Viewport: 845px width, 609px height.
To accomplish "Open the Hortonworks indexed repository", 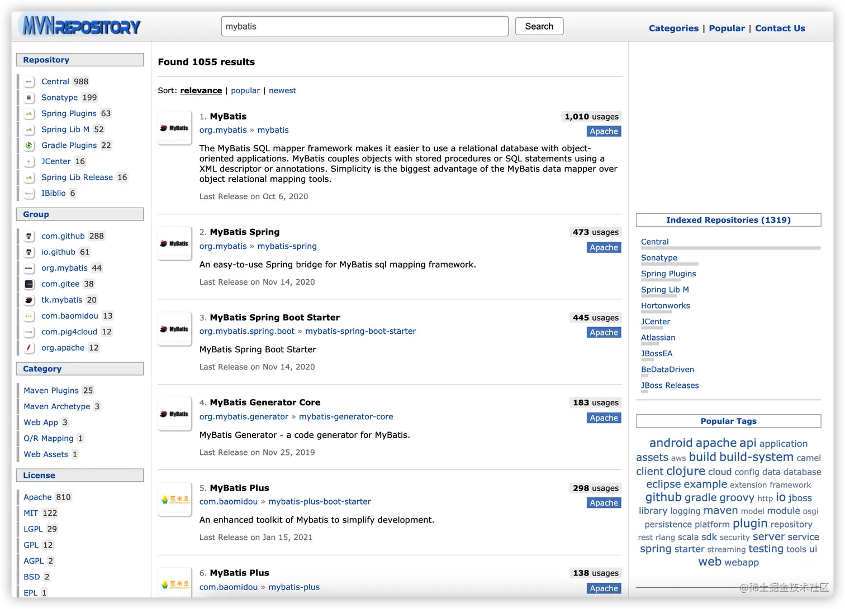I will click(x=665, y=306).
